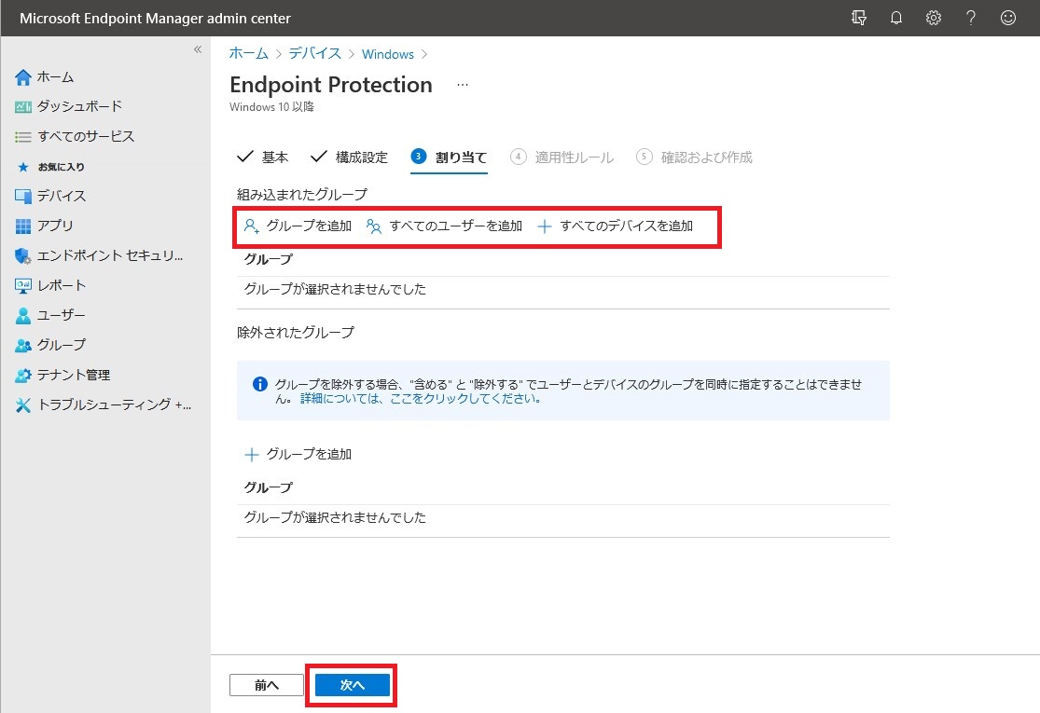Click the Apps grid icon in sidebar
Image resolution: width=1040 pixels, height=713 pixels.
(x=23, y=226)
